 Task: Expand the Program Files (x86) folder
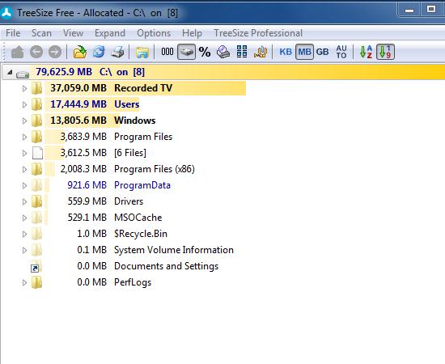point(25,169)
